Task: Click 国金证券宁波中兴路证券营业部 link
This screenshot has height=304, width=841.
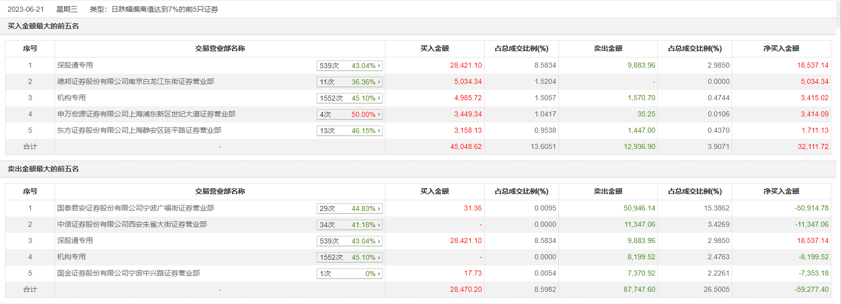Action: (128, 273)
